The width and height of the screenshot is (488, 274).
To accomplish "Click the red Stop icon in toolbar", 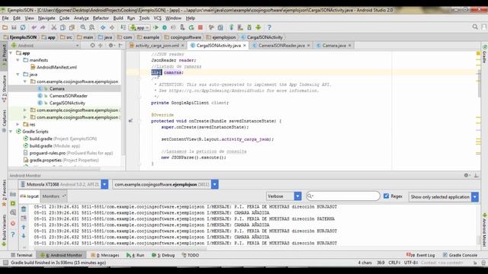I will [x=201, y=27].
